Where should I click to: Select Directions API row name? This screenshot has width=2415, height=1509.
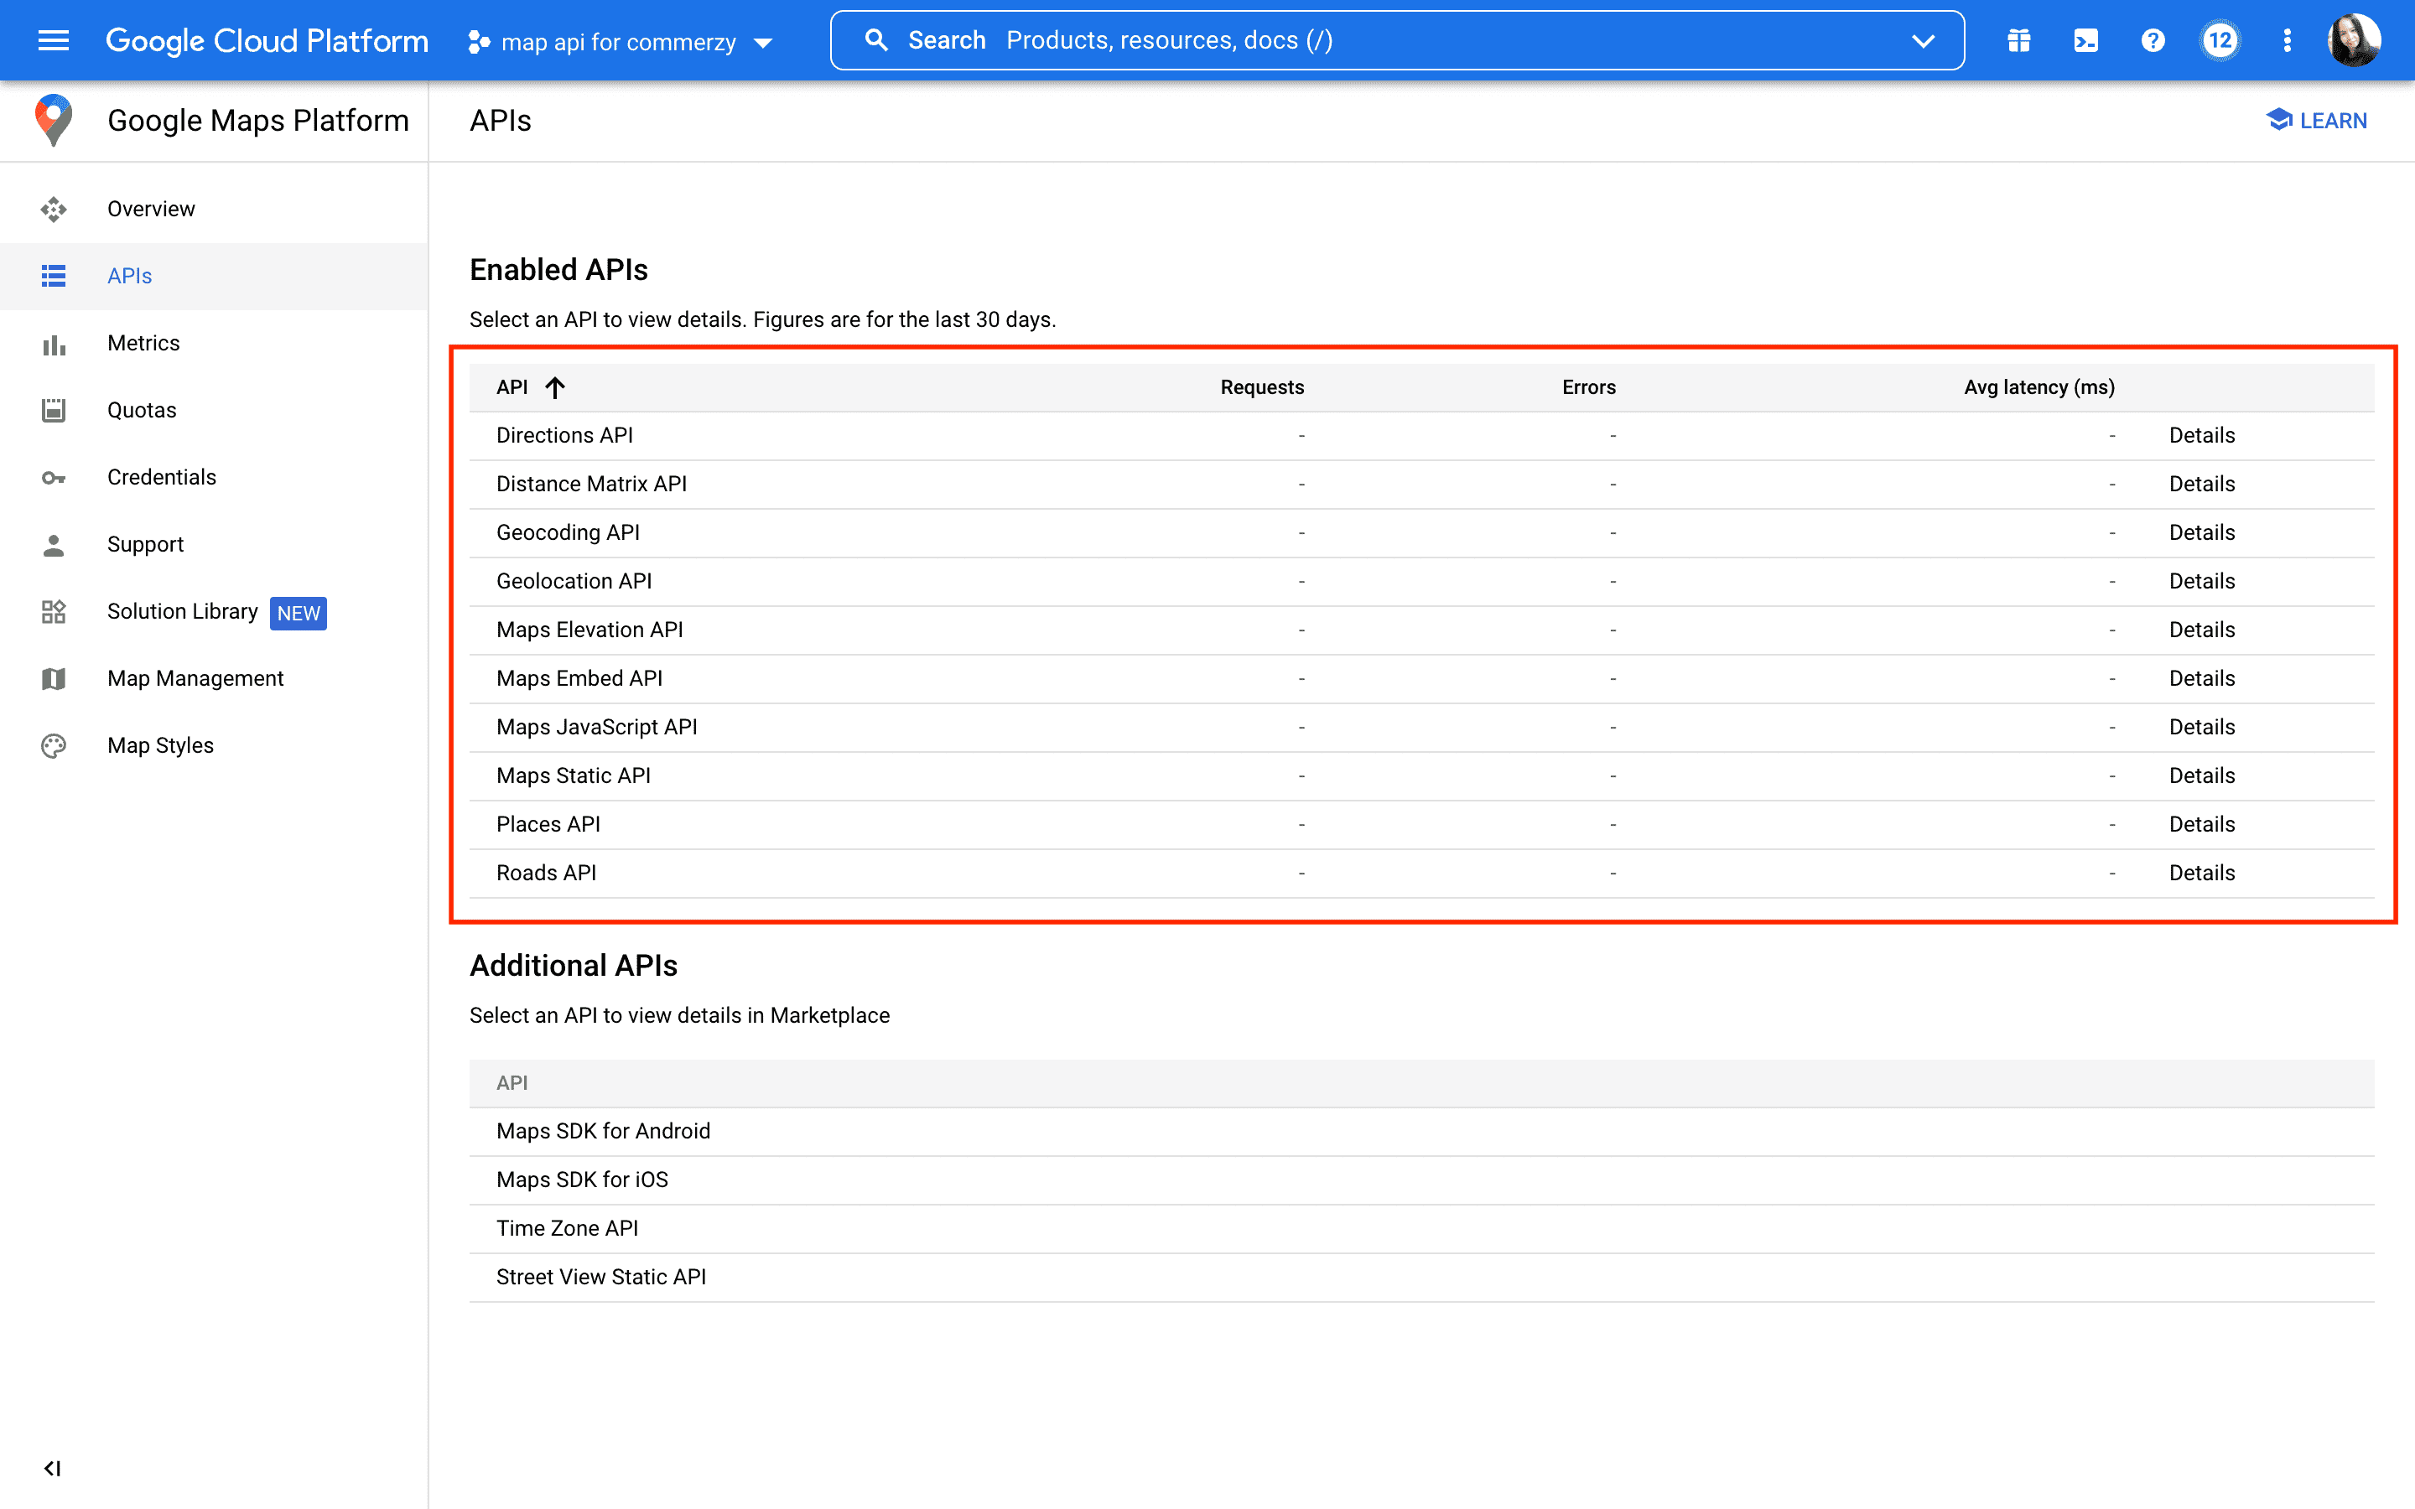click(x=565, y=435)
